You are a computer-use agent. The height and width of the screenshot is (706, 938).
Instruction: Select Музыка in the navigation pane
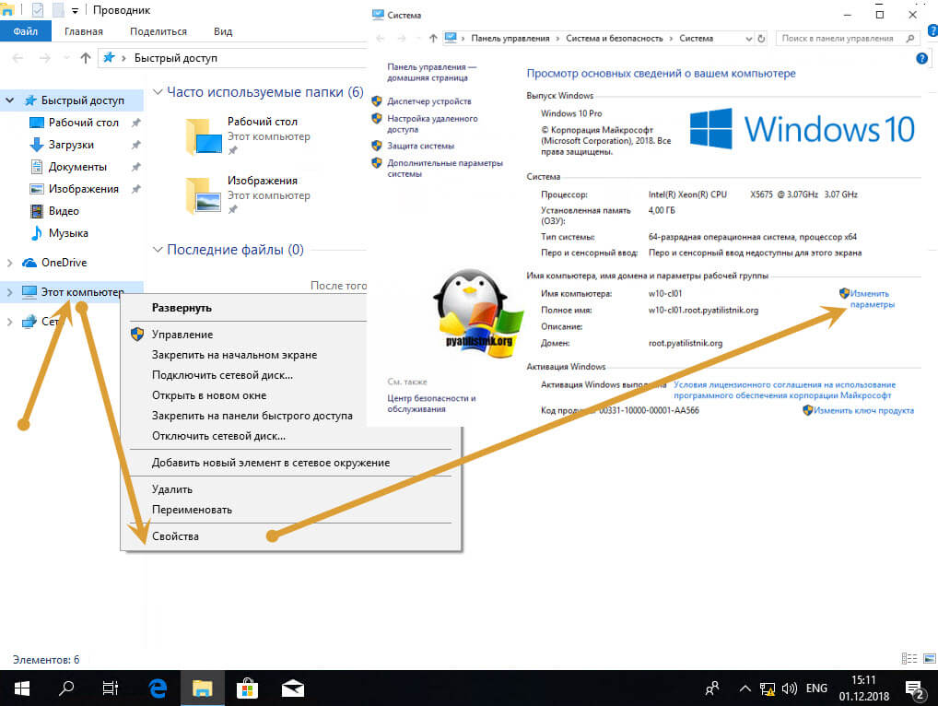pos(68,233)
